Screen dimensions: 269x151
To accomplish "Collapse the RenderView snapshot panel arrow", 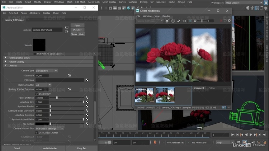I will pyautogui.click(x=229, y=107).
